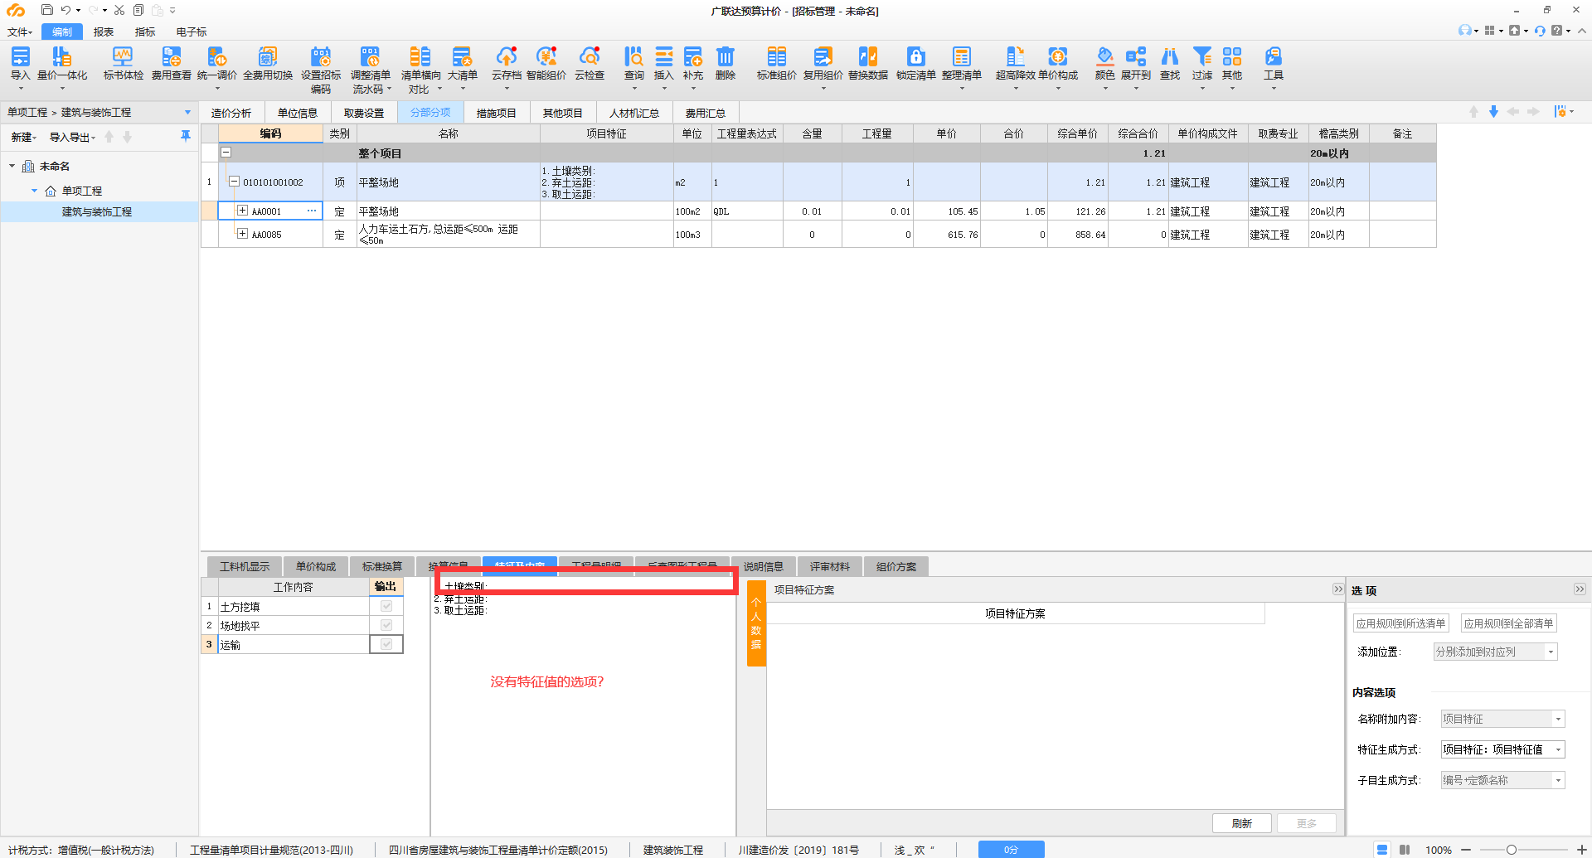1592x858 pixels.
Task: Toggle output checkbox for 场地找平
Action: pyautogui.click(x=386, y=625)
